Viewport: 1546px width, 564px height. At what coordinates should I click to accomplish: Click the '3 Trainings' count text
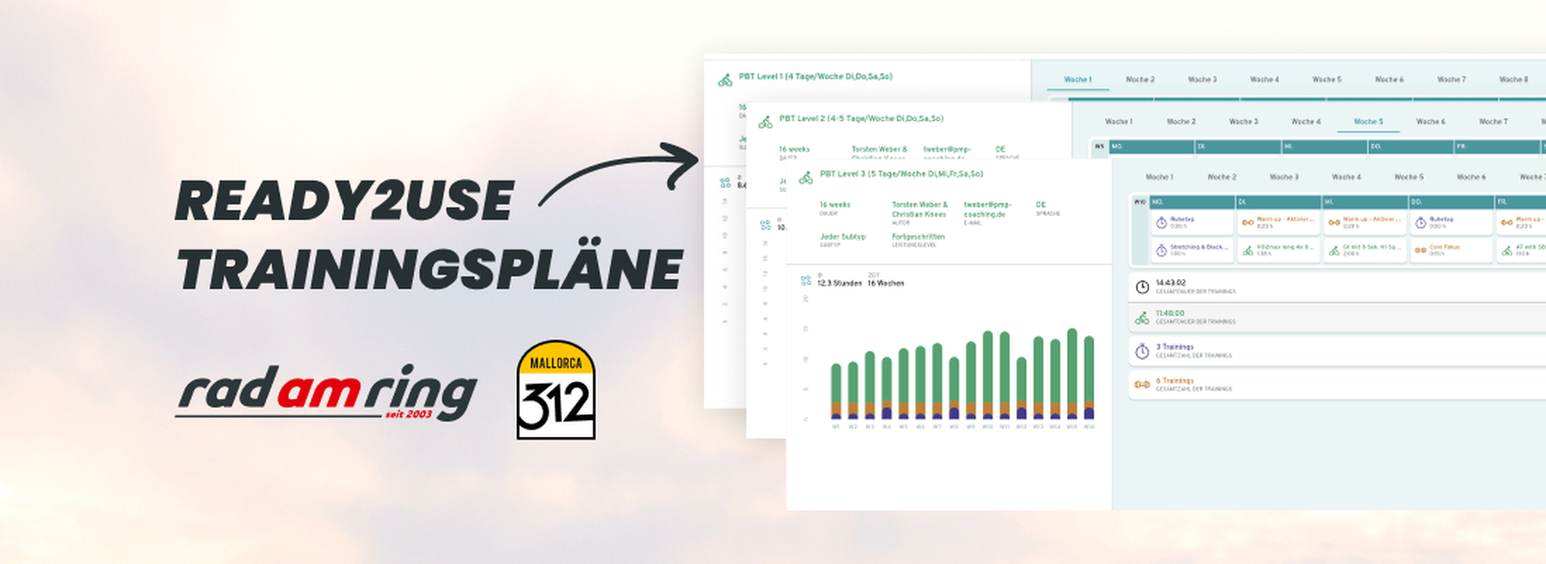click(x=1175, y=347)
